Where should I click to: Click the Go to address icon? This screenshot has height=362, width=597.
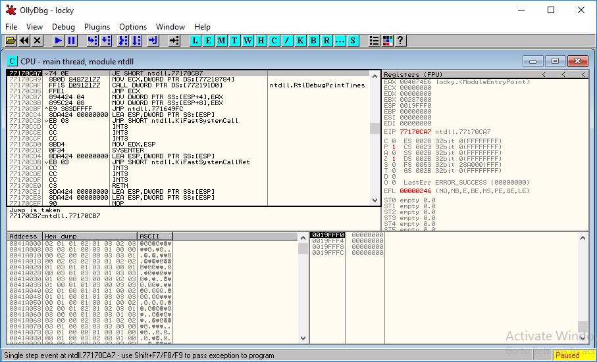coord(174,40)
